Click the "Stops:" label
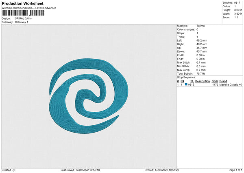The height and width of the screenshot is (173, 244). coord(181,33)
